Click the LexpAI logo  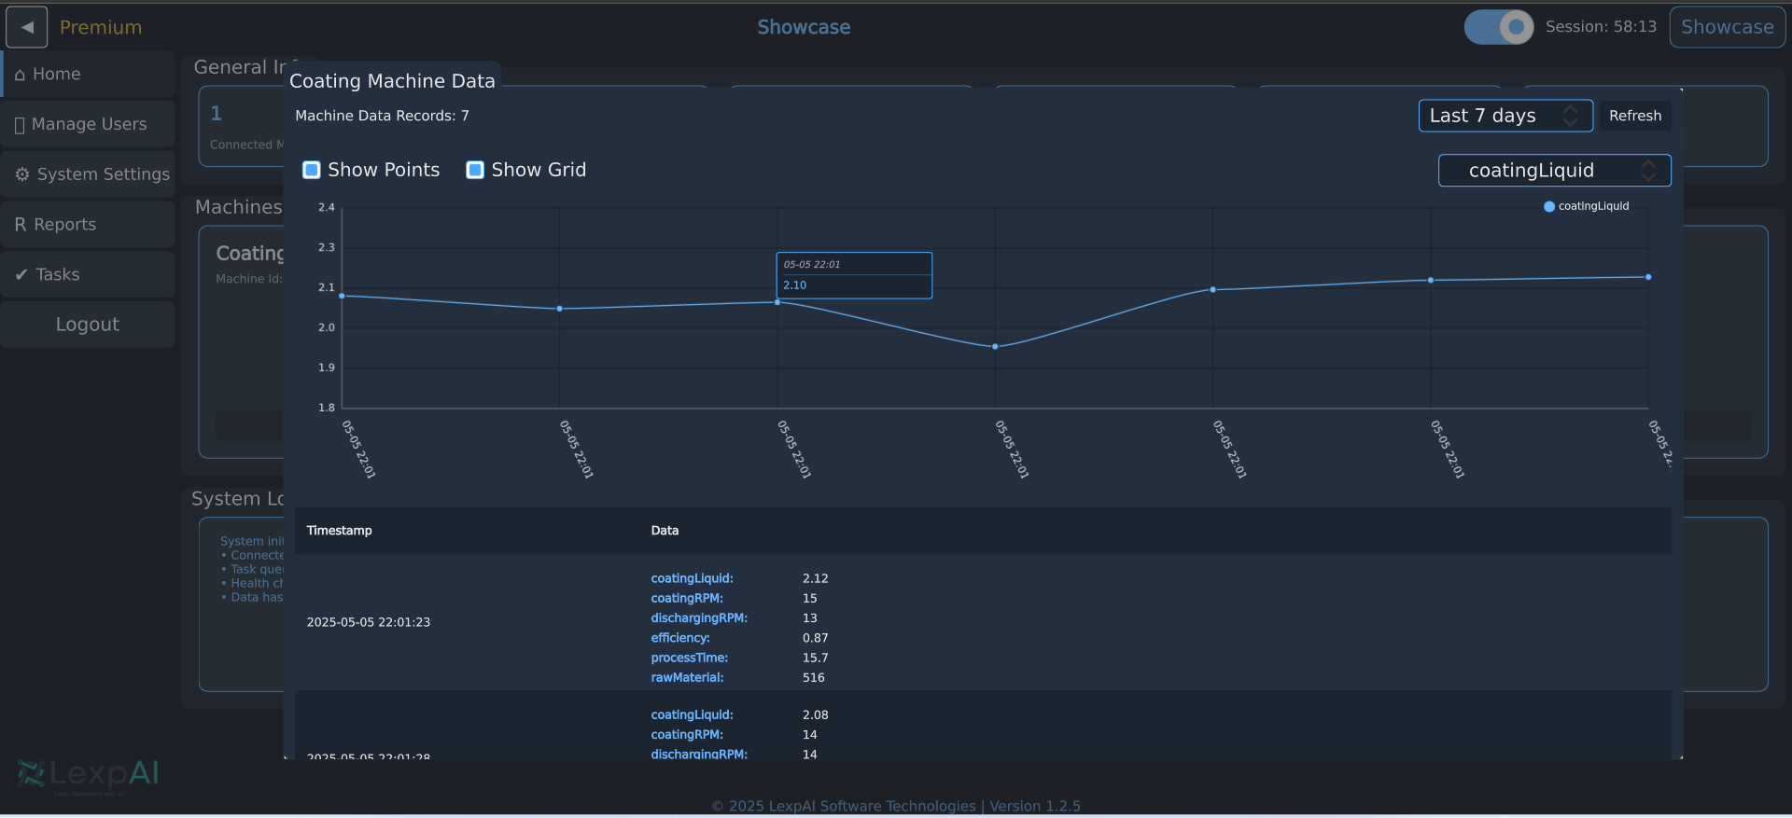89,774
